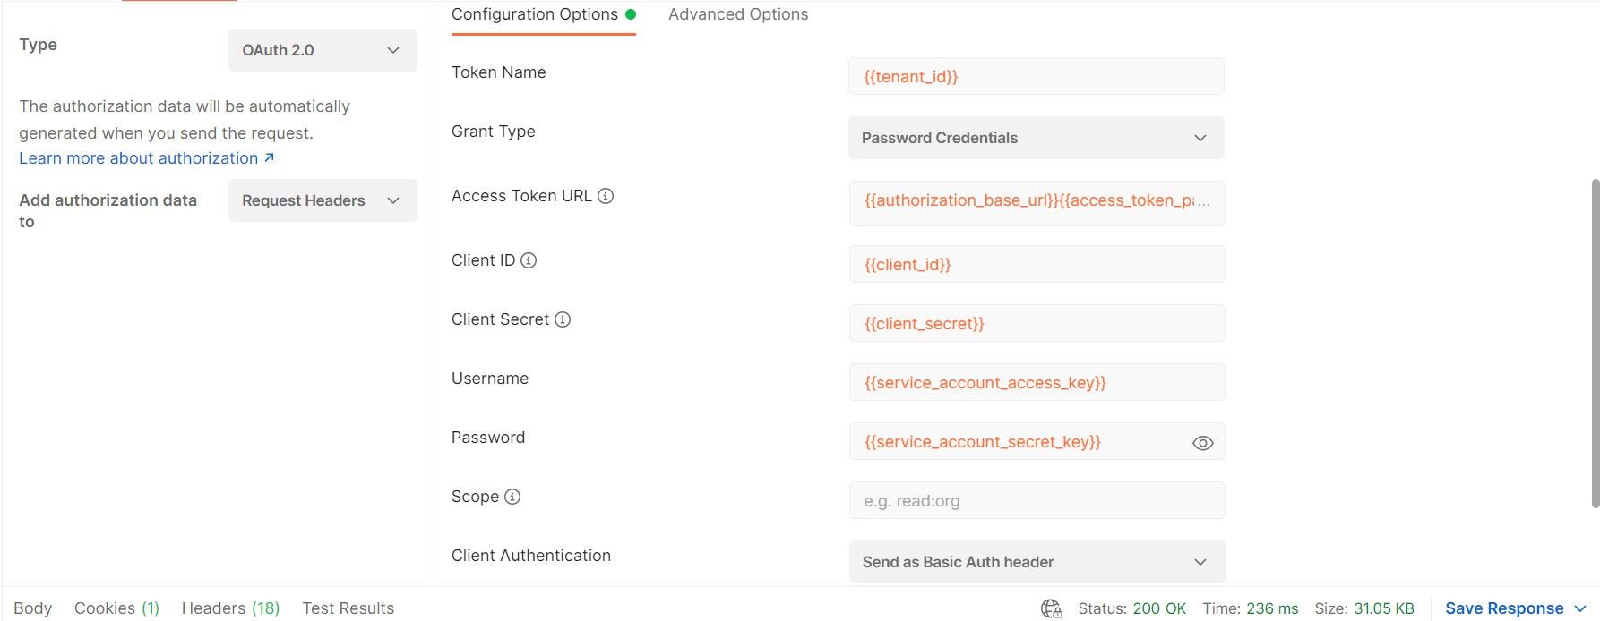This screenshot has height=621, width=1600.
Task: Select the Configuration Options tab
Action: 535,14
